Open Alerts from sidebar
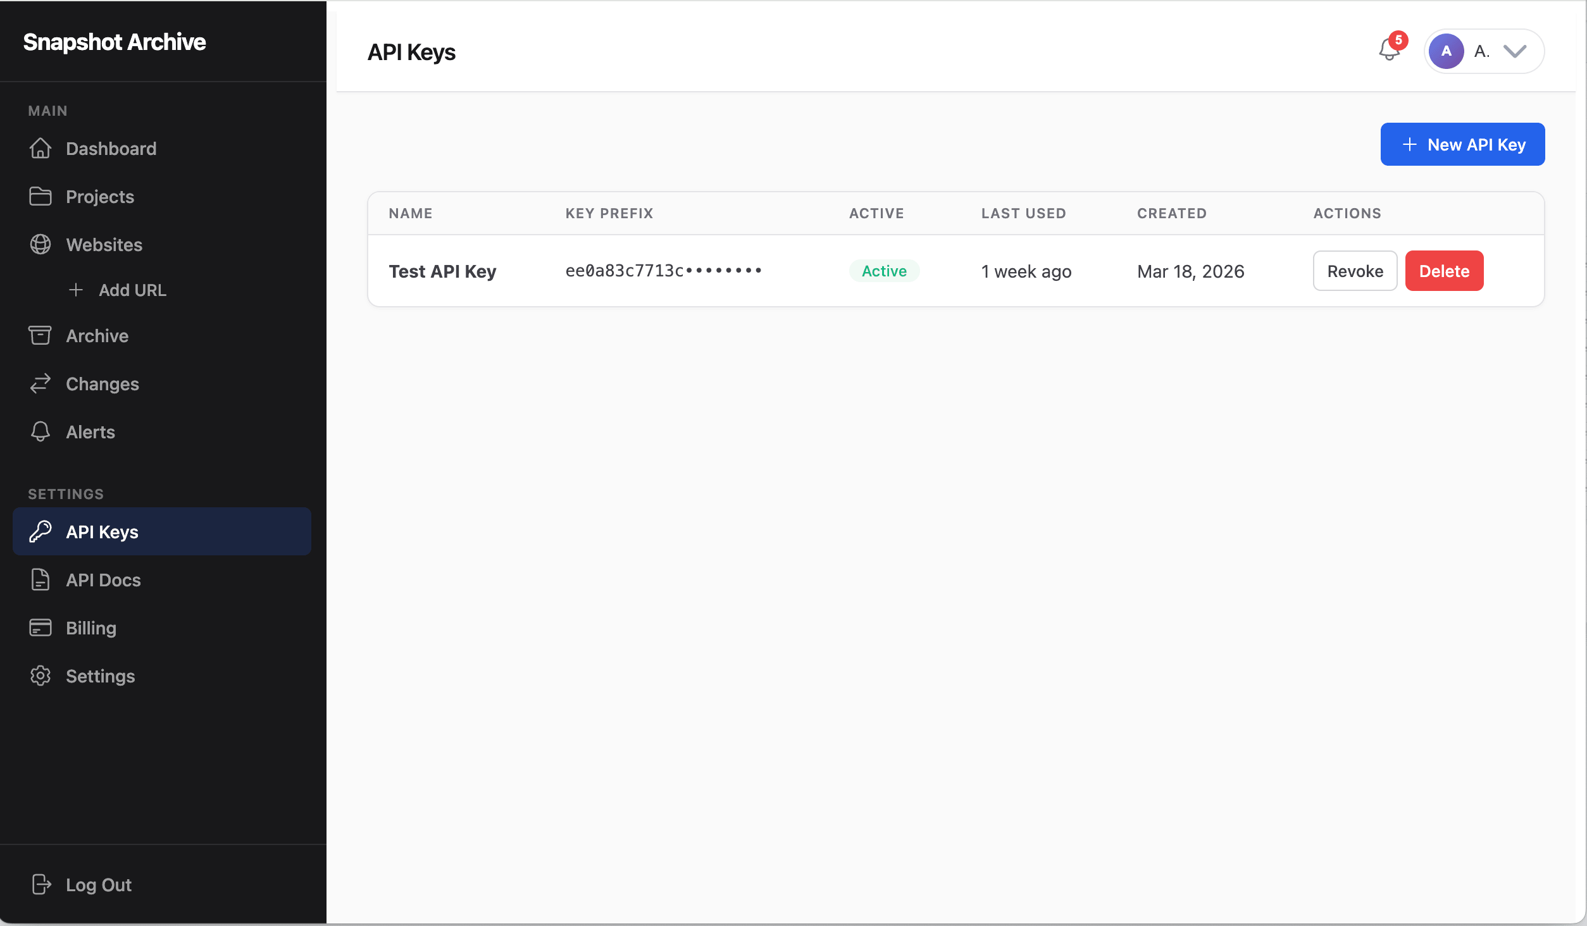This screenshot has height=926, width=1587. point(162,431)
